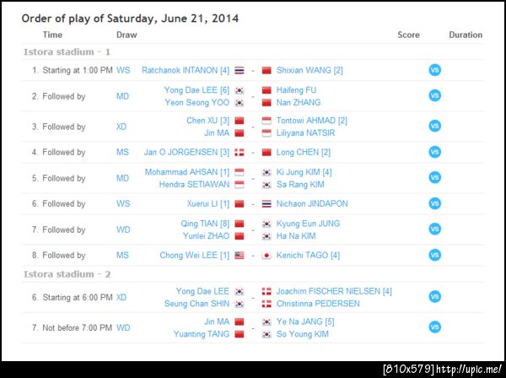The image size is (506, 378).
Task: Click WS draw link in first match
Action: [x=123, y=70]
